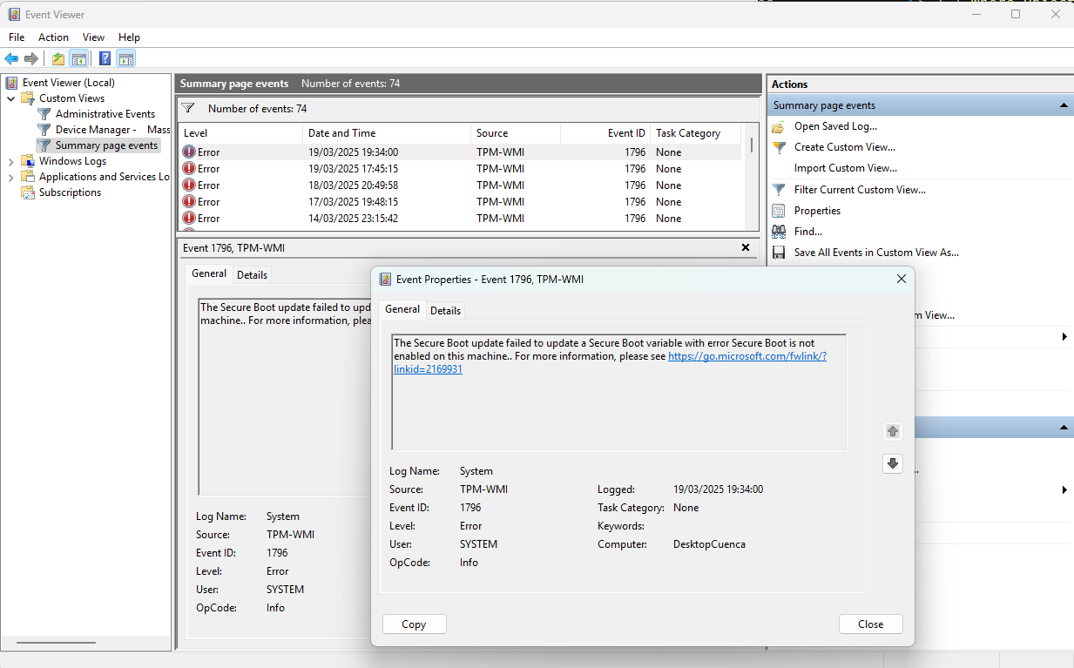This screenshot has width=1074, height=668.
Task: Select the General tab in the preview pane
Action: [209, 273]
